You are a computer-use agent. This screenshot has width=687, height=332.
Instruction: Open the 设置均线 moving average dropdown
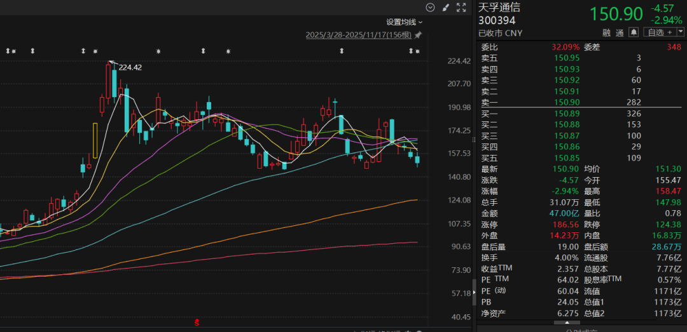[404, 22]
